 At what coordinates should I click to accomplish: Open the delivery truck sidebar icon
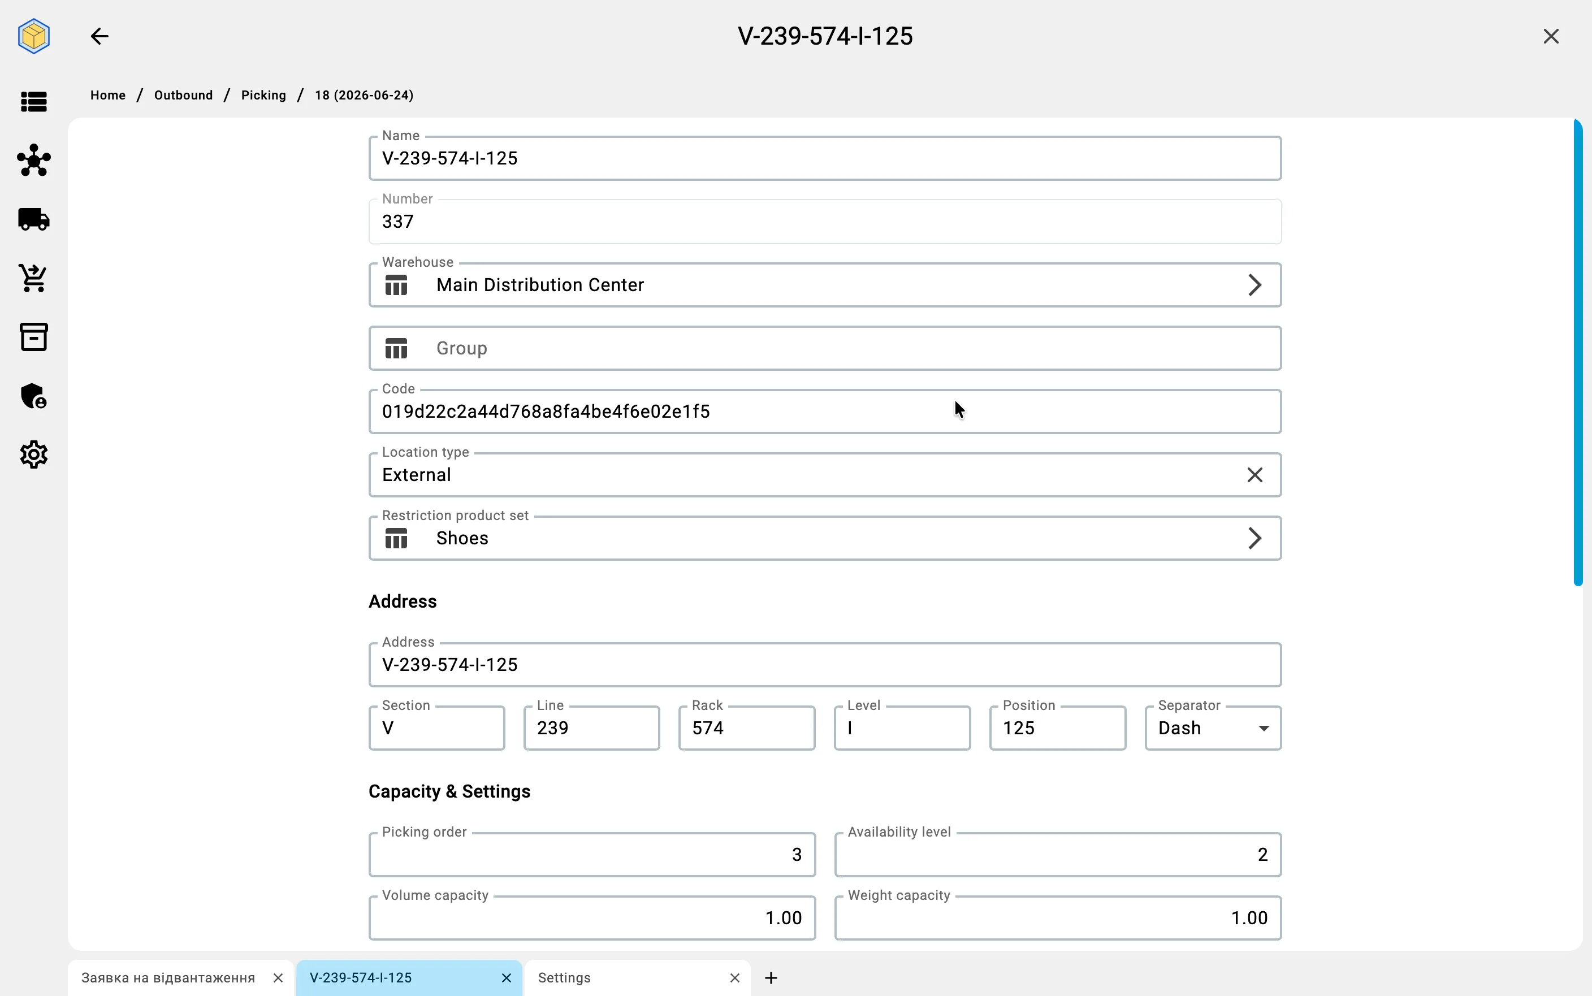pos(33,219)
